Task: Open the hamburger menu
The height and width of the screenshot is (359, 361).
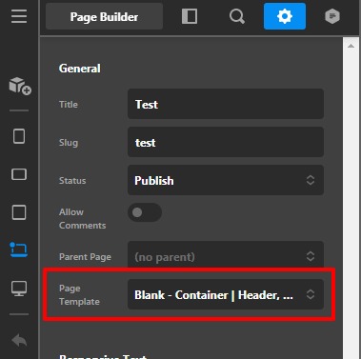Action: point(19,16)
